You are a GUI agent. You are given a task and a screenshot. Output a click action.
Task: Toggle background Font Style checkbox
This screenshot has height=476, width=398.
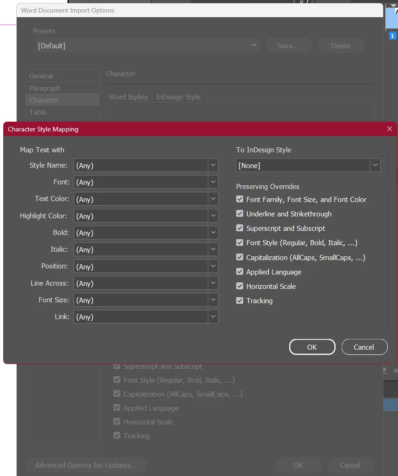pos(117,379)
